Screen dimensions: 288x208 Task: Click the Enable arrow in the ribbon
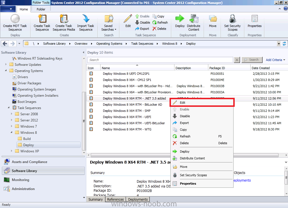click(x=137, y=16)
